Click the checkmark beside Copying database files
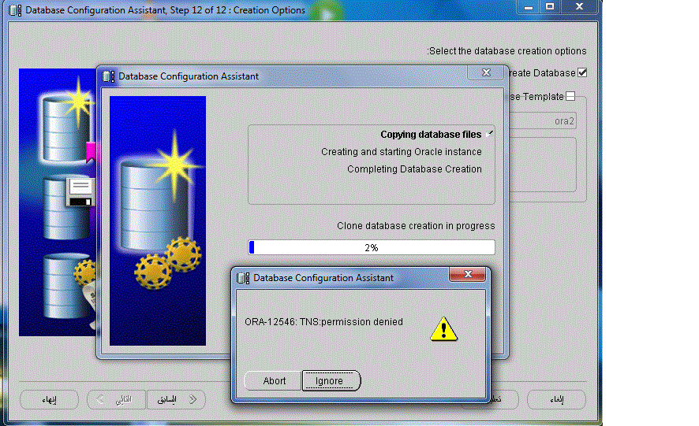Viewport: 699px width, 426px height. (x=490, y=134)
